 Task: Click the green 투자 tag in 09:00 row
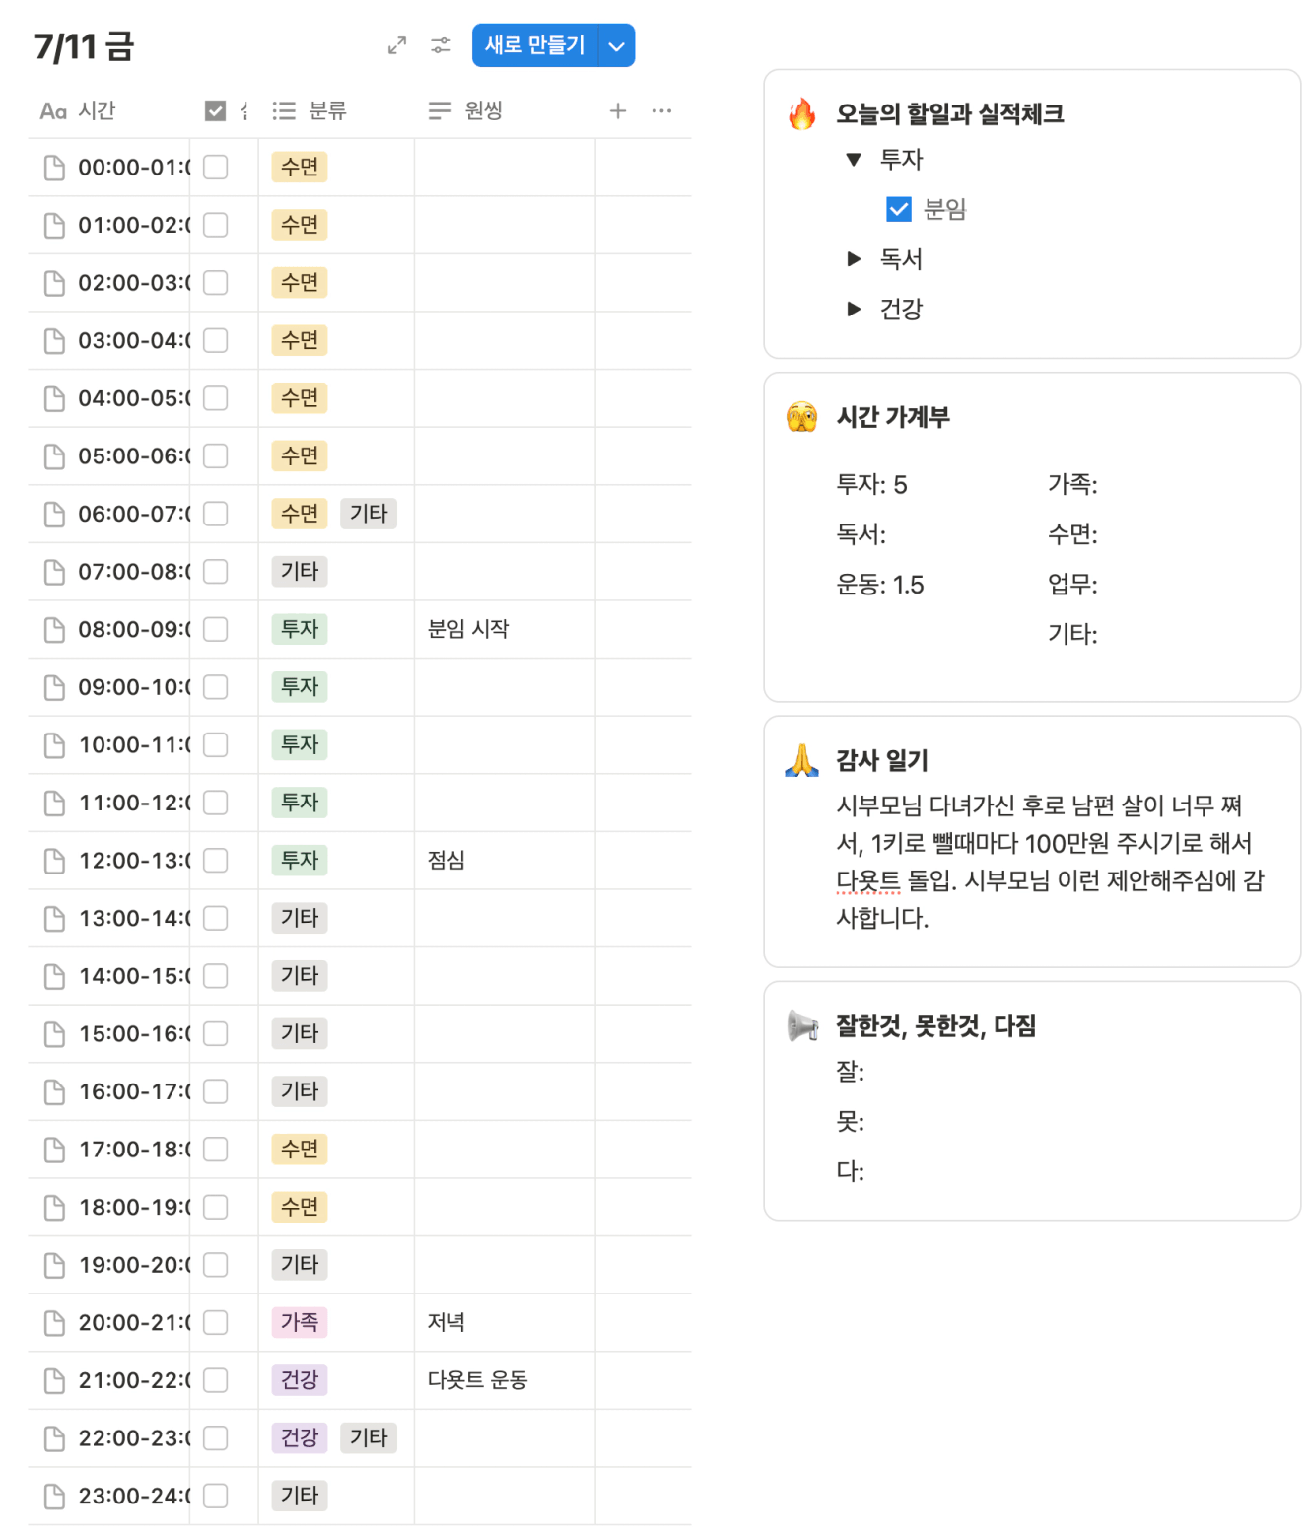coord(300,687)
